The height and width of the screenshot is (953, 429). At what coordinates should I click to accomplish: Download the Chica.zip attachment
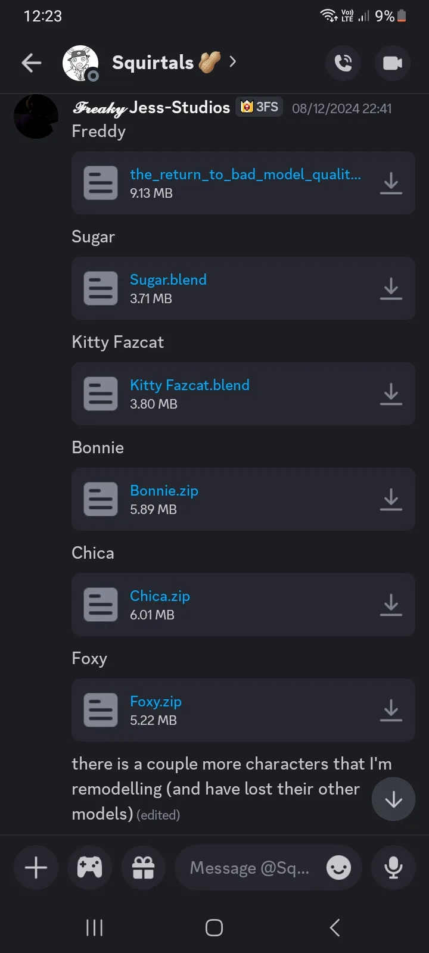pos(391,605)
